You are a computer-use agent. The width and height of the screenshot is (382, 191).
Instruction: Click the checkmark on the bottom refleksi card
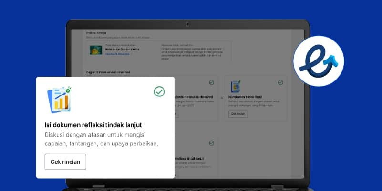click(x=211, y=143)
